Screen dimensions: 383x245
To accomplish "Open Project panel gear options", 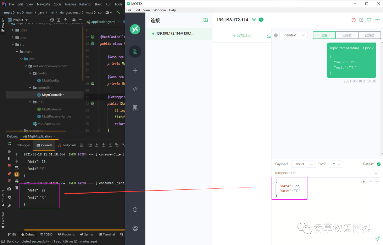I will [x=74, y=20].
